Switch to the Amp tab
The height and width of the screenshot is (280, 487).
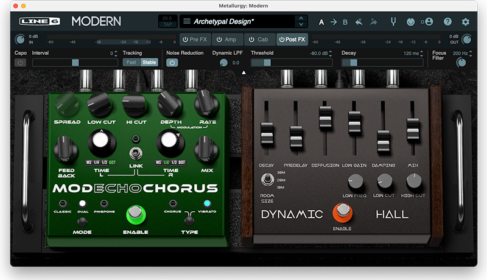tap(226, 40)
